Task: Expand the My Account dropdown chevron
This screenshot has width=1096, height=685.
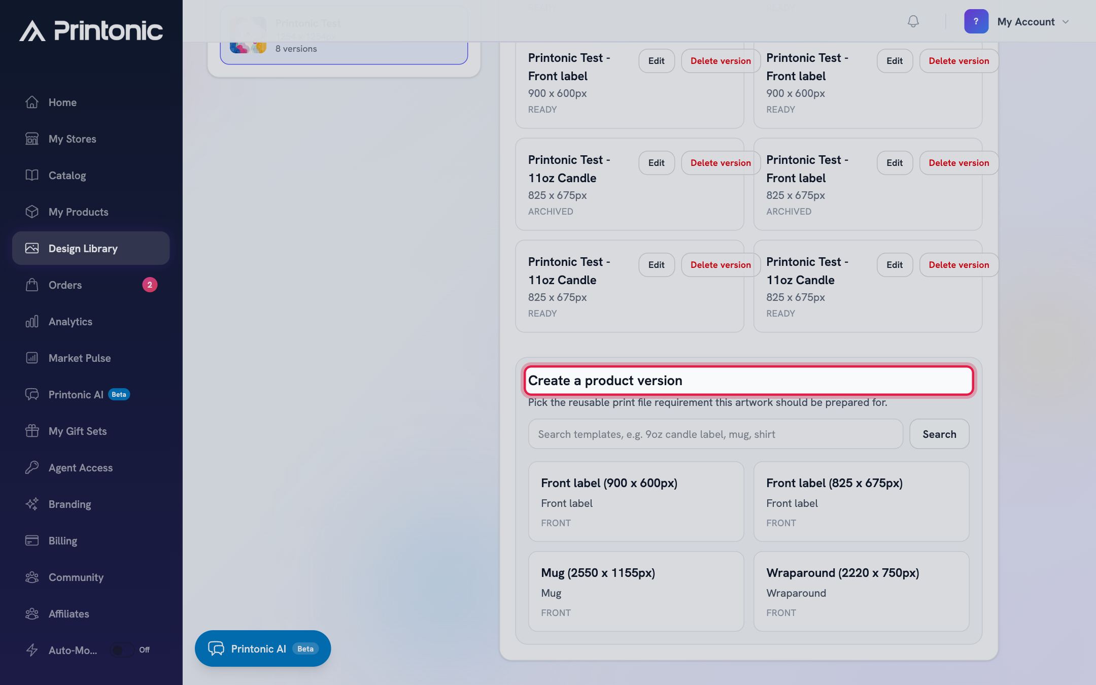Action: (1066, 22)
